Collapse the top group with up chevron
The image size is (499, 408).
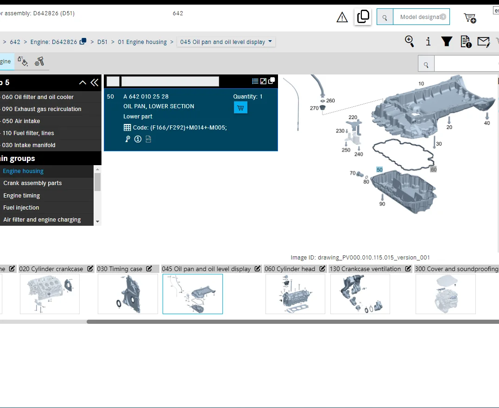[x=82, y=83]
